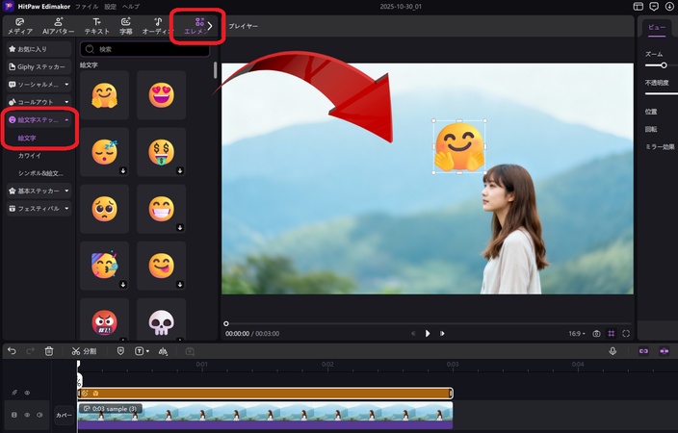The height and width of the screenshot is (433, 678).
Task: Click the 不透明度 slider
Action: [x=661, y=93]
